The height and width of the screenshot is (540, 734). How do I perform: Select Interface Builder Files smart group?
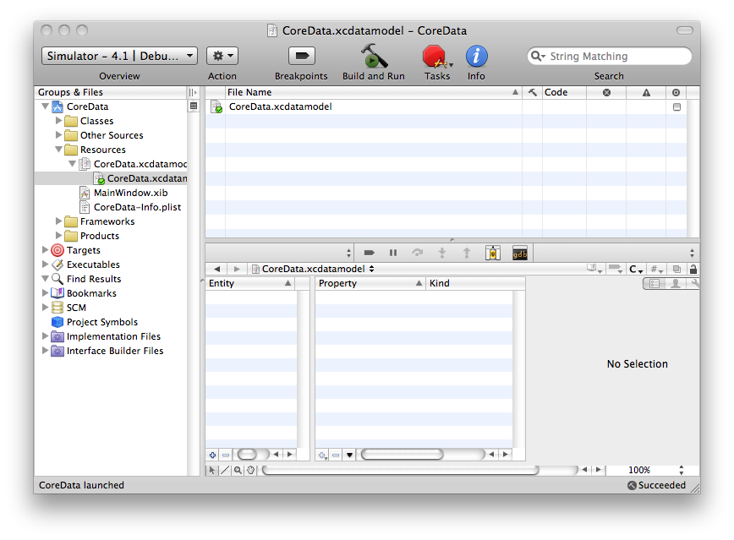click(115, 351)
